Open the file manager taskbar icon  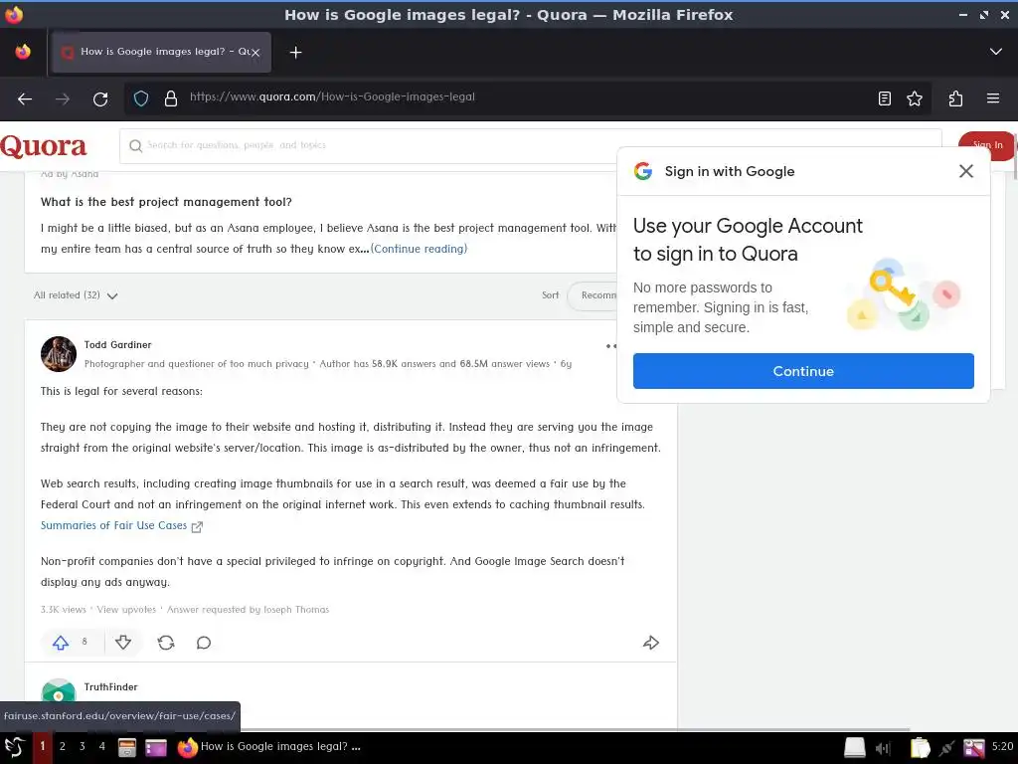126,748
